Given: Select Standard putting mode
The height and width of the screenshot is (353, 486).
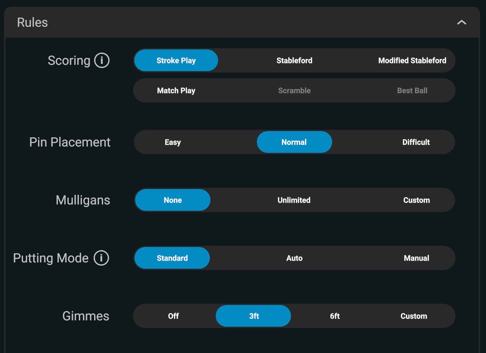Looking at the screenshot, I should [x=172, y=258].
